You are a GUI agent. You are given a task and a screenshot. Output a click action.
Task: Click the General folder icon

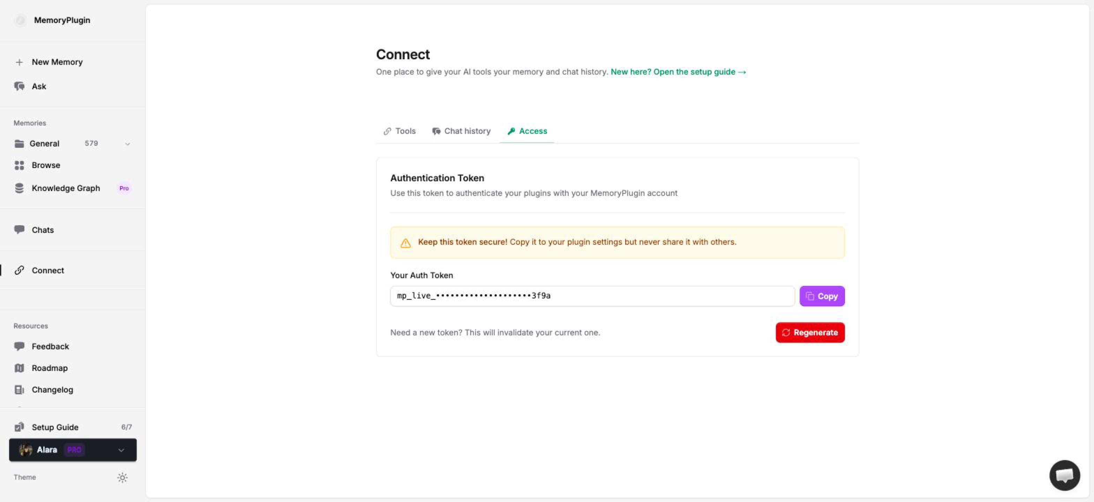tap(19, 143)
